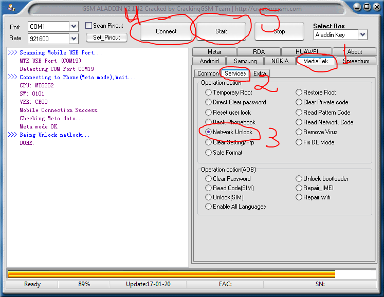Viewport: 384px width, 297px height.
Task: Open the Rate 921600 dropdown
Action: click(x=74, y=39)
